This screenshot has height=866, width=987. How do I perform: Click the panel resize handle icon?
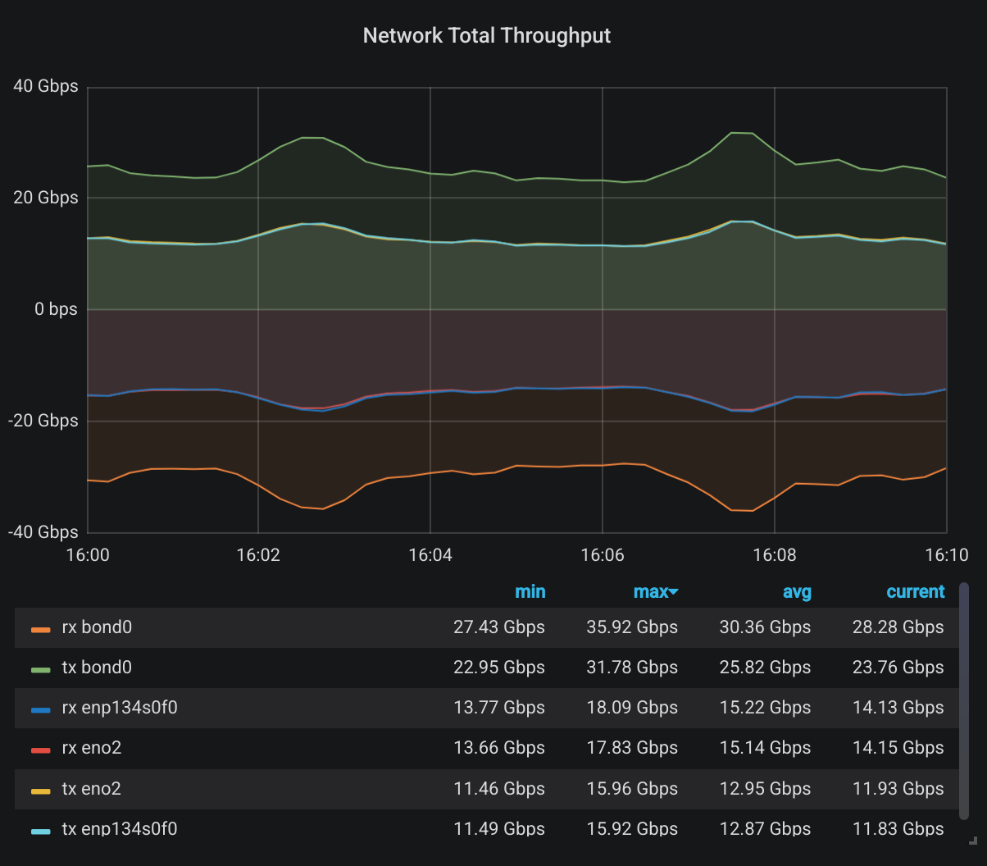(x=973, y=840)
